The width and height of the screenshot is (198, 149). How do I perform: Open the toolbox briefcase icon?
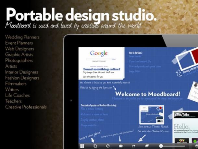pyautogui.click(x=121, y=146)
